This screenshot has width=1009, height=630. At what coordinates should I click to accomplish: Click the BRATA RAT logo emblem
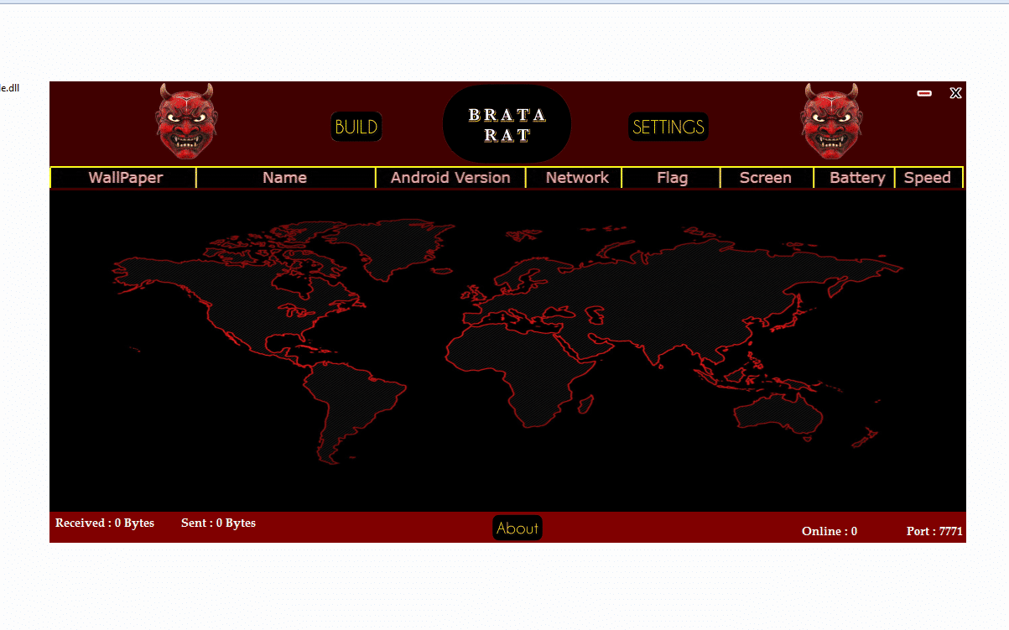click(507, 122)
